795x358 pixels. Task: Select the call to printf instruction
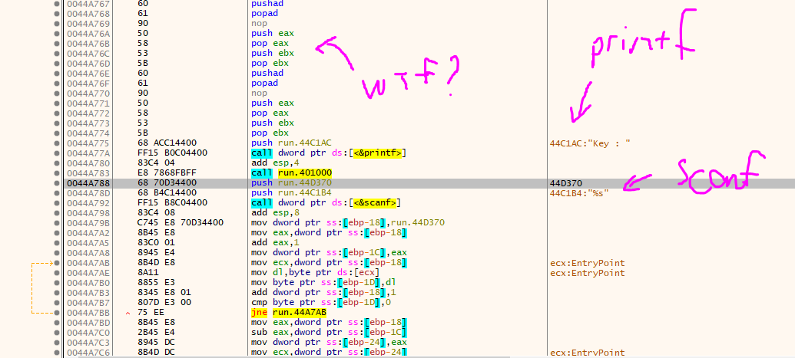[329, 153]
